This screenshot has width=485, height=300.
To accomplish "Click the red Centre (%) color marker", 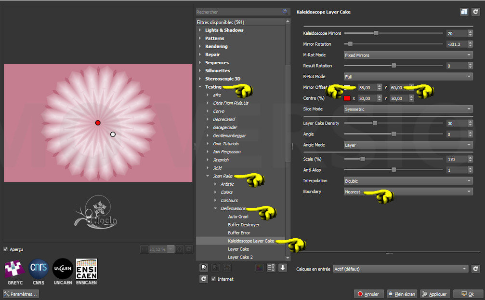I will pos(347,98).
